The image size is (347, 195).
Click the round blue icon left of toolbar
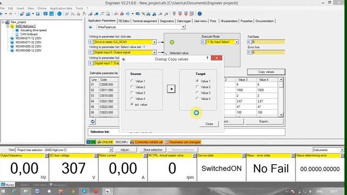click(59, 14)
